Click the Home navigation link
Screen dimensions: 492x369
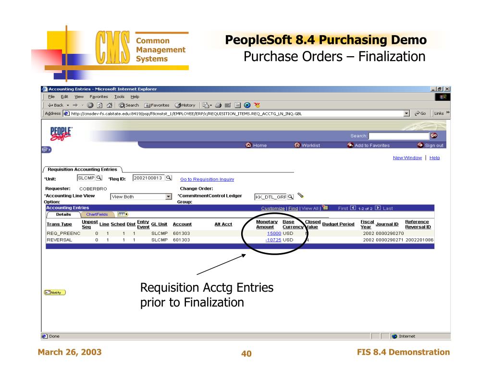coord(257,145)
